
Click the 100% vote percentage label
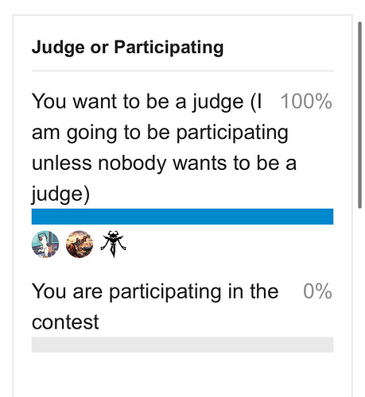306,102
